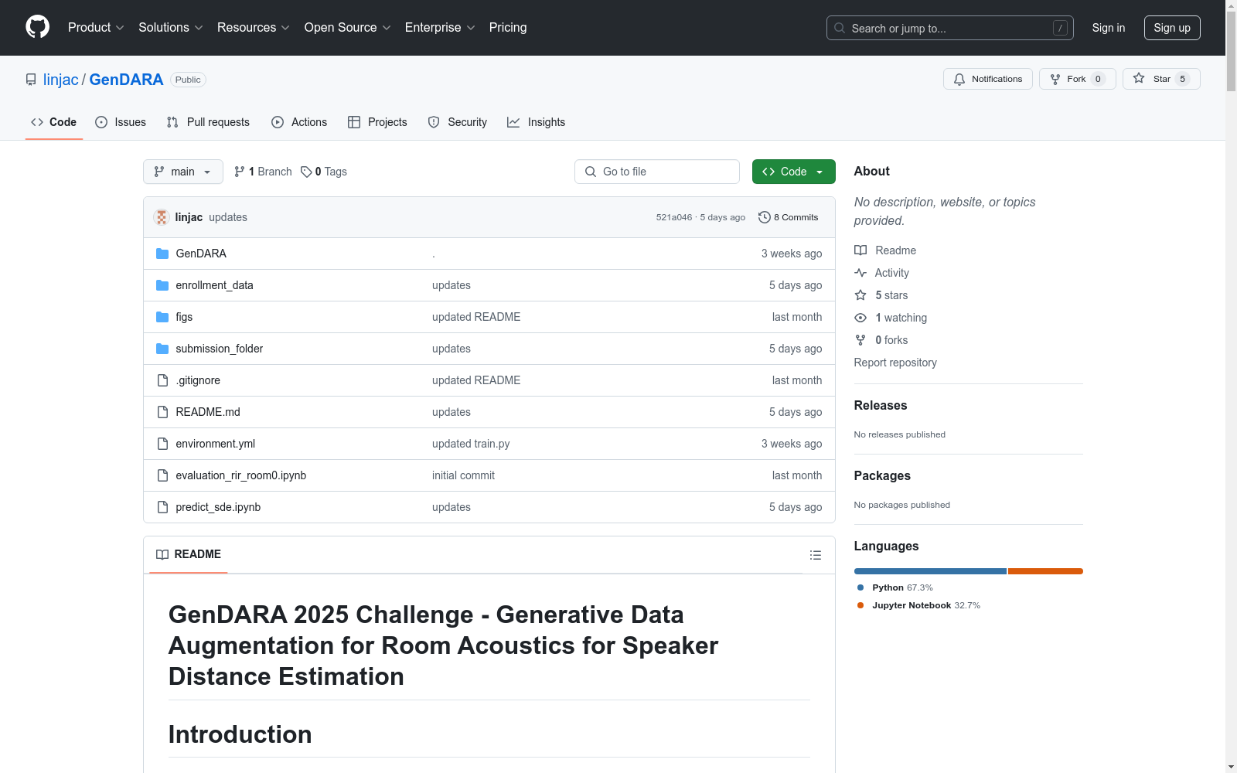Click the submission_folder folder icon

162,349
